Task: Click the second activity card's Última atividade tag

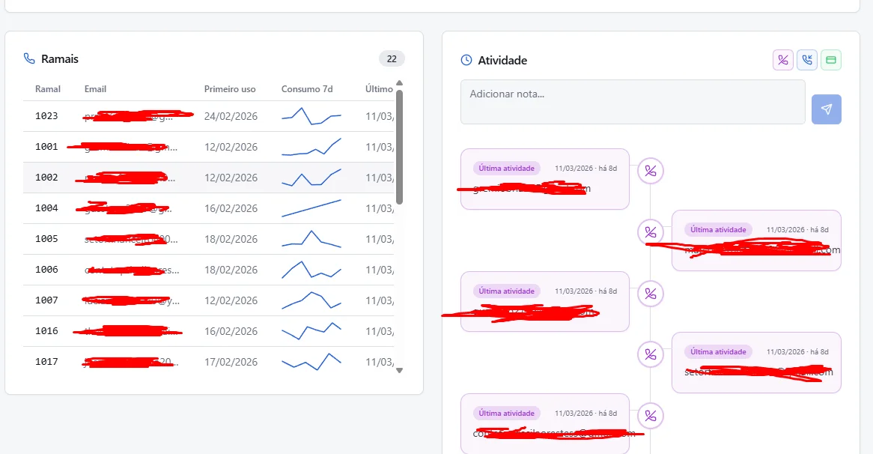Action: 718,229
